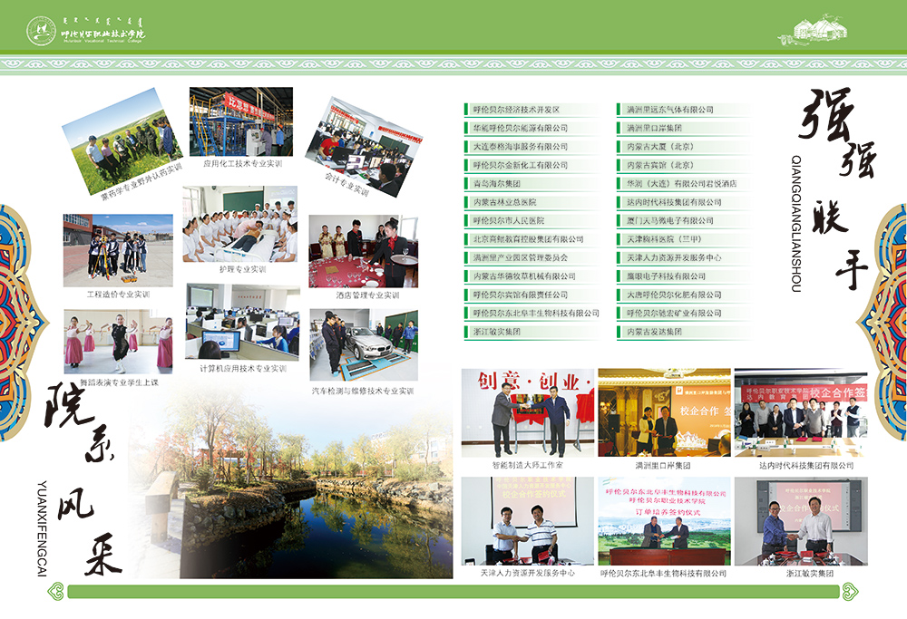This screenshot has width=907, height=619.
Task: Click the 天津胸科医院（三甲） entry
Action: point(664,239)
